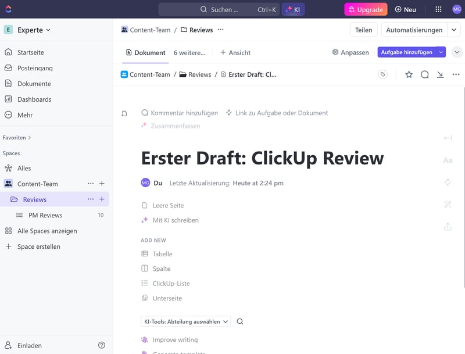The image size is (465, 354).
Task: Open the Aufgabe hinzufügen dropdown arrow
Action: (441, 52)
